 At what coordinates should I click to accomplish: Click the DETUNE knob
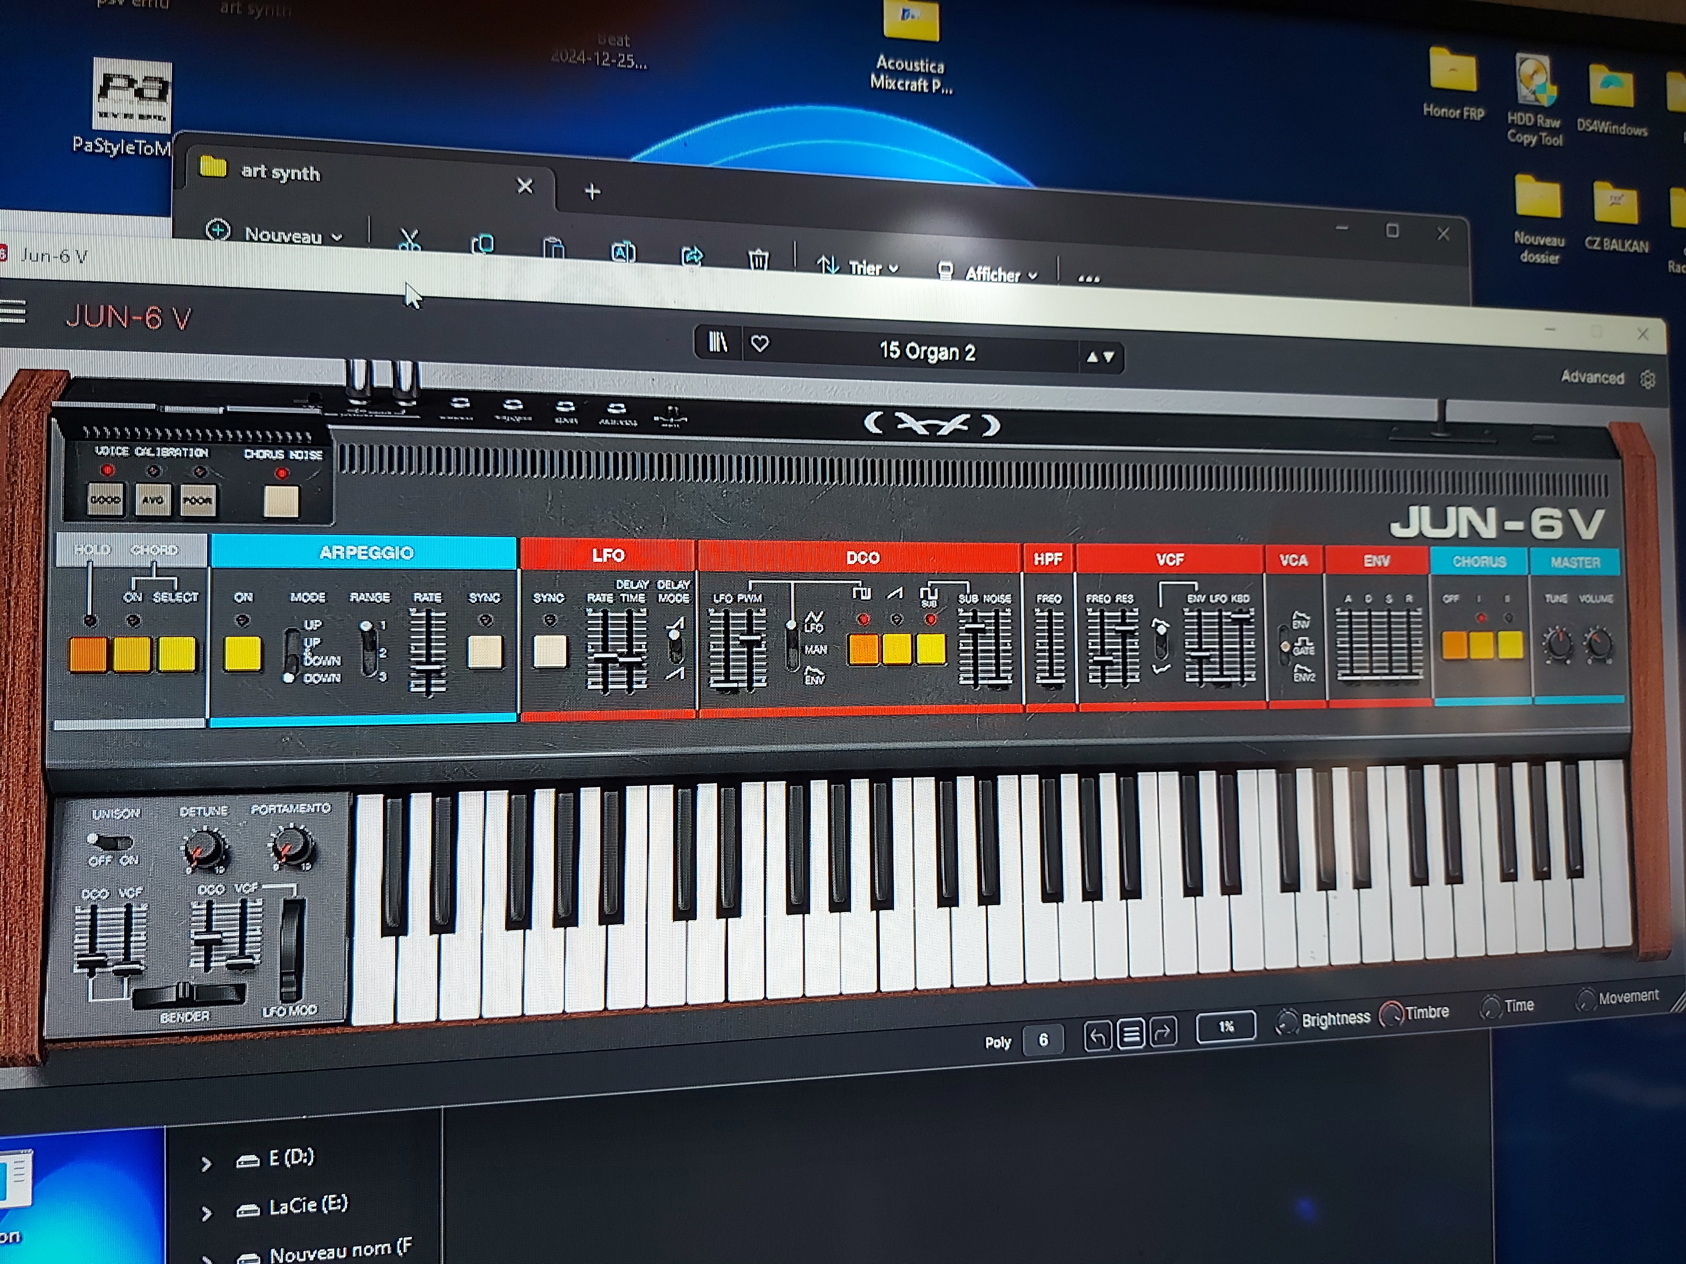tap(204, 848)
